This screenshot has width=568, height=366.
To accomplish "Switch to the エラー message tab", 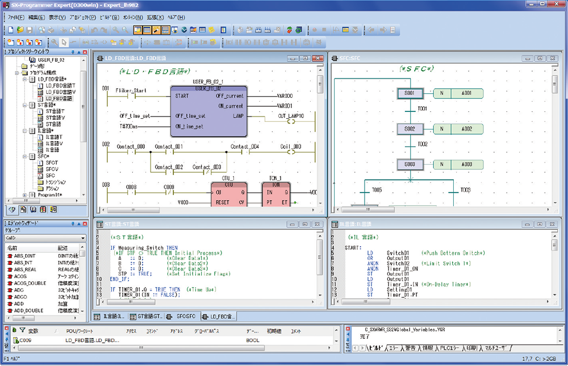I will point(394,348).
